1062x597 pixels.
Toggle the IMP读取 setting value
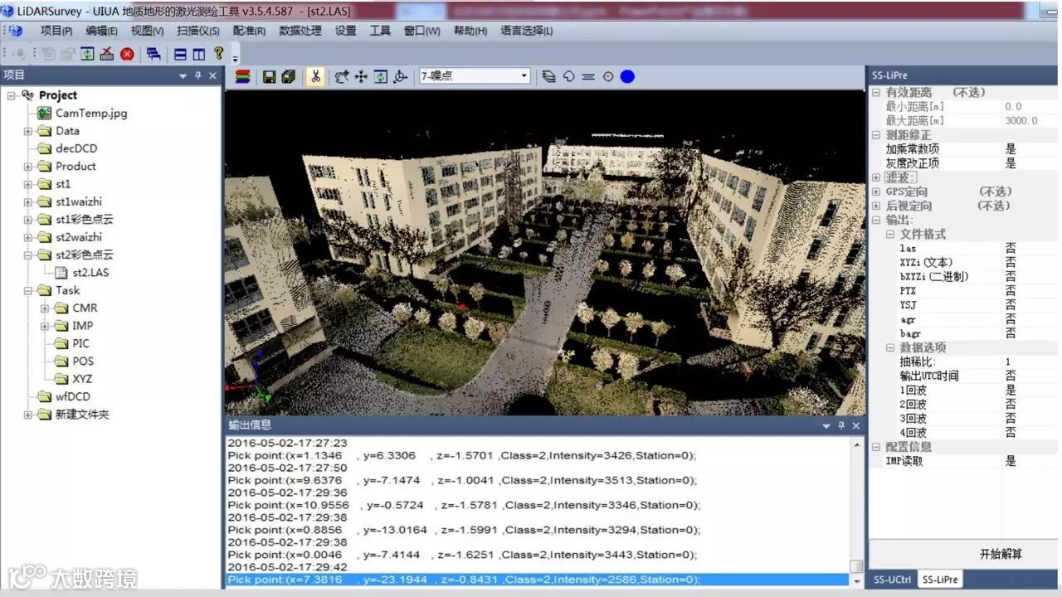click(1030, 461)
